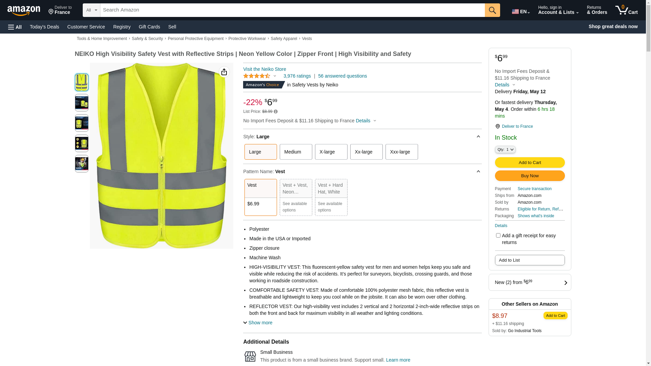
Task: Select the second product image thumbnail
Action: click(82, 103)
